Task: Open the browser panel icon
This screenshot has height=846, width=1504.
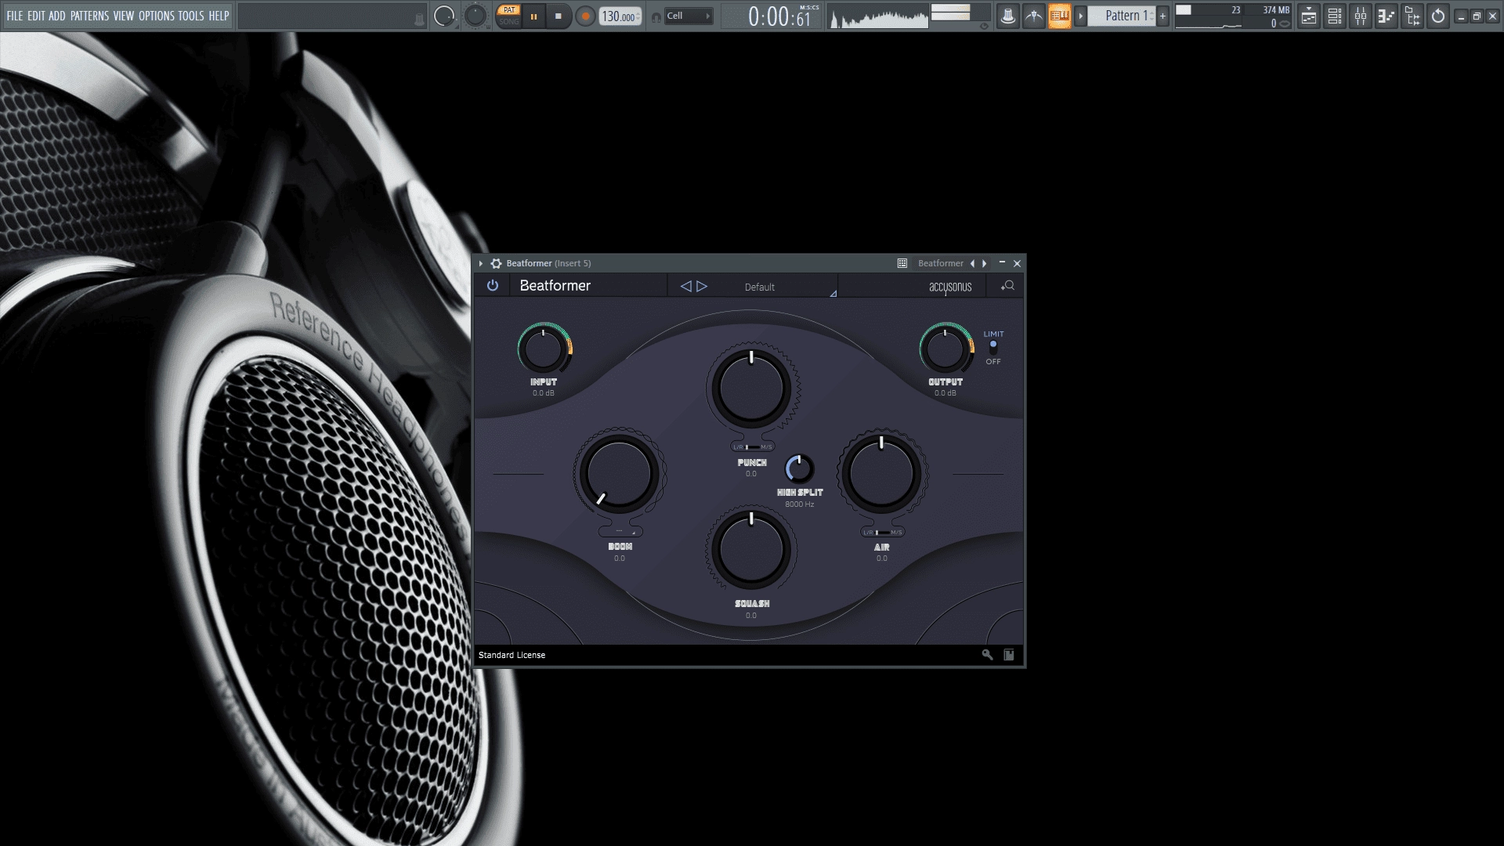Action: 1412,16
